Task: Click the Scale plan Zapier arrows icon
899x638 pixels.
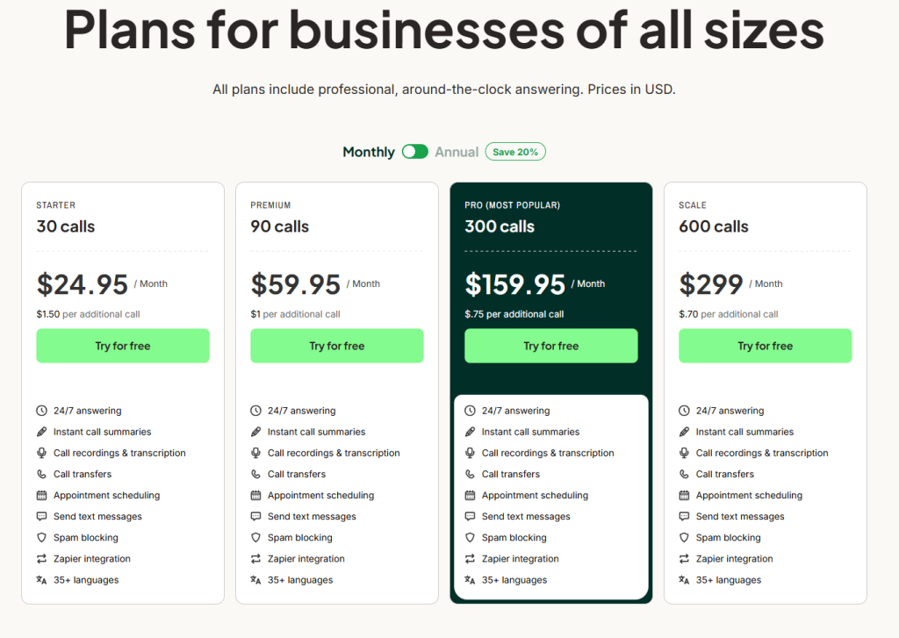Action: point(684,559)
